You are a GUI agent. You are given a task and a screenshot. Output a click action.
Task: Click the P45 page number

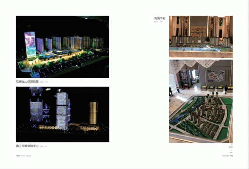(x=17, y=156)
